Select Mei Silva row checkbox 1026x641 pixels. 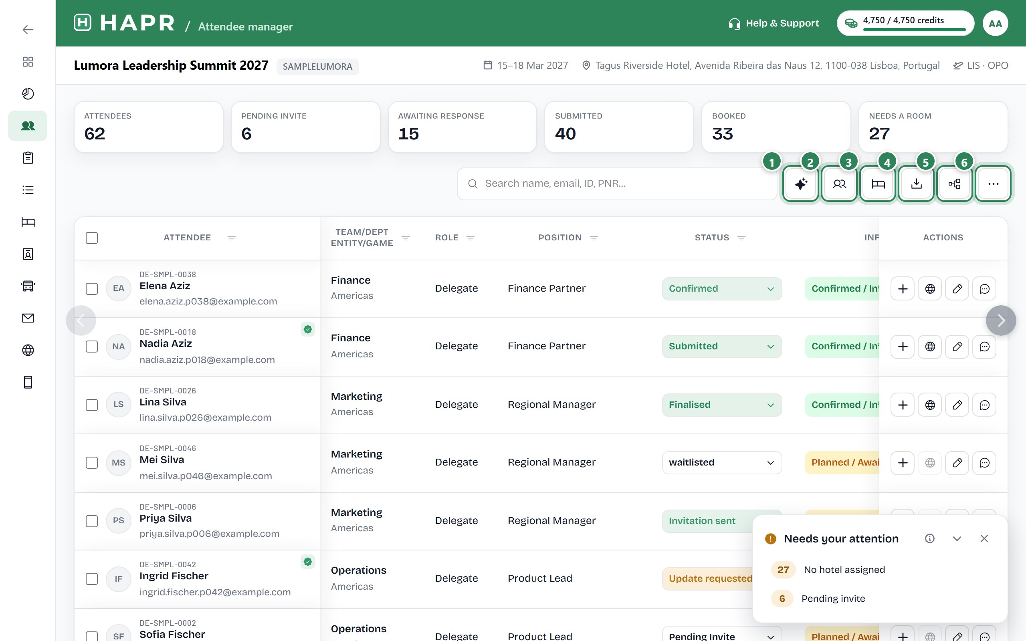pyautogui.click(x=91, y=462)
